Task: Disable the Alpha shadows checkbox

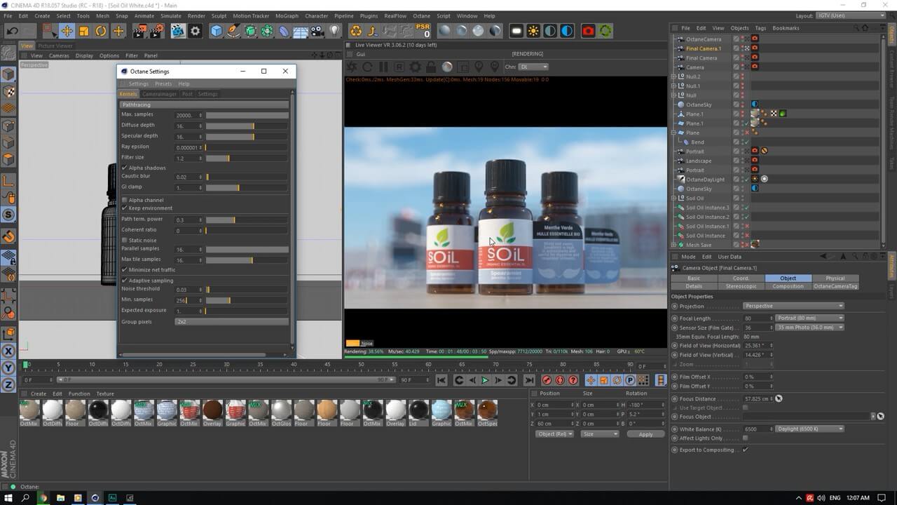Action: pos(125,168)
